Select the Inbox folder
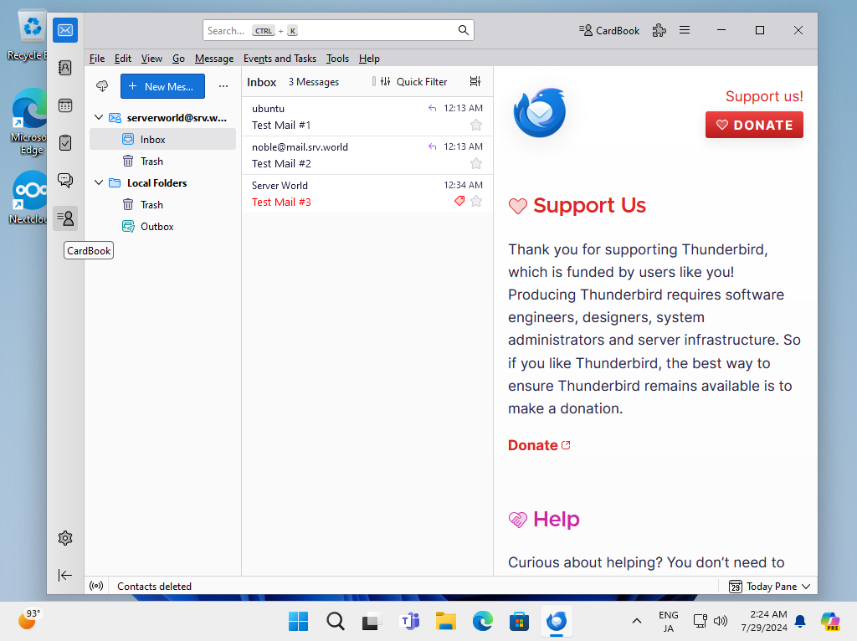857x641 pixels. (x=163, y=140)
